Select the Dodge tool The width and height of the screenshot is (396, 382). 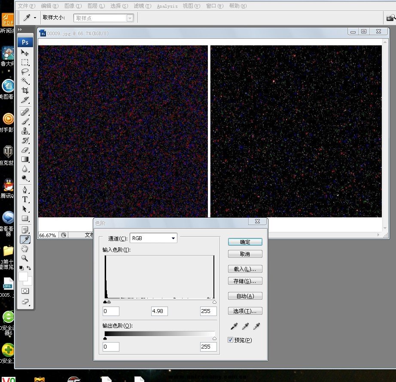pyautogui.click(x=25, y=178)
